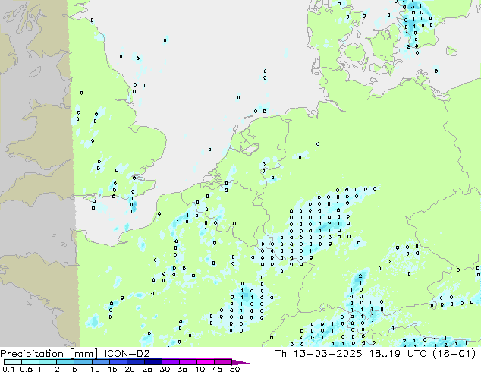Click the 30–35 mm purple legend box
The width and height of the screenshot is (481, 372).
[x=170, y=362]
